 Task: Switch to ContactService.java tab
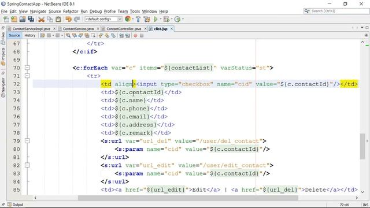(x=78, y=29)
